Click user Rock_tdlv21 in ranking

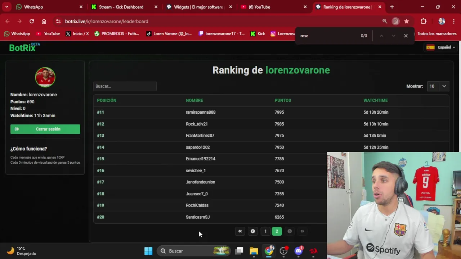[197, 124]
